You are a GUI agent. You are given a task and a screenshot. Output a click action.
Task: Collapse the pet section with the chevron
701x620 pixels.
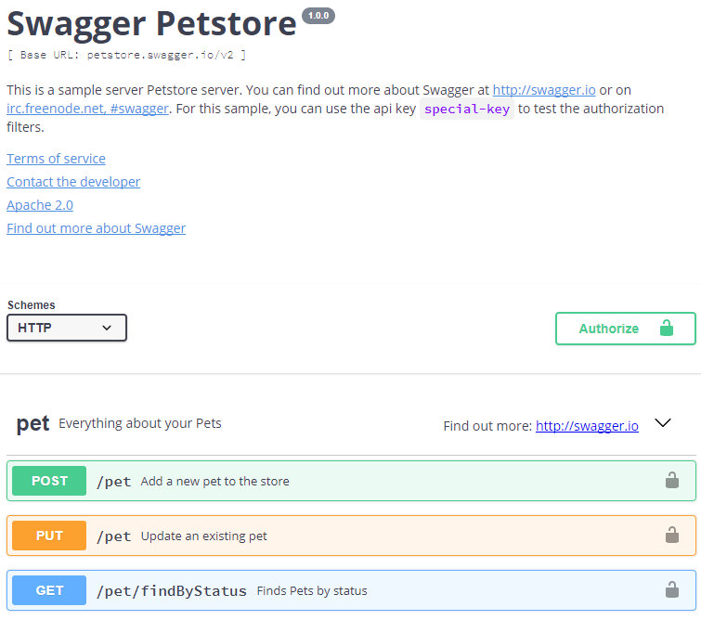tap(663, 423)
